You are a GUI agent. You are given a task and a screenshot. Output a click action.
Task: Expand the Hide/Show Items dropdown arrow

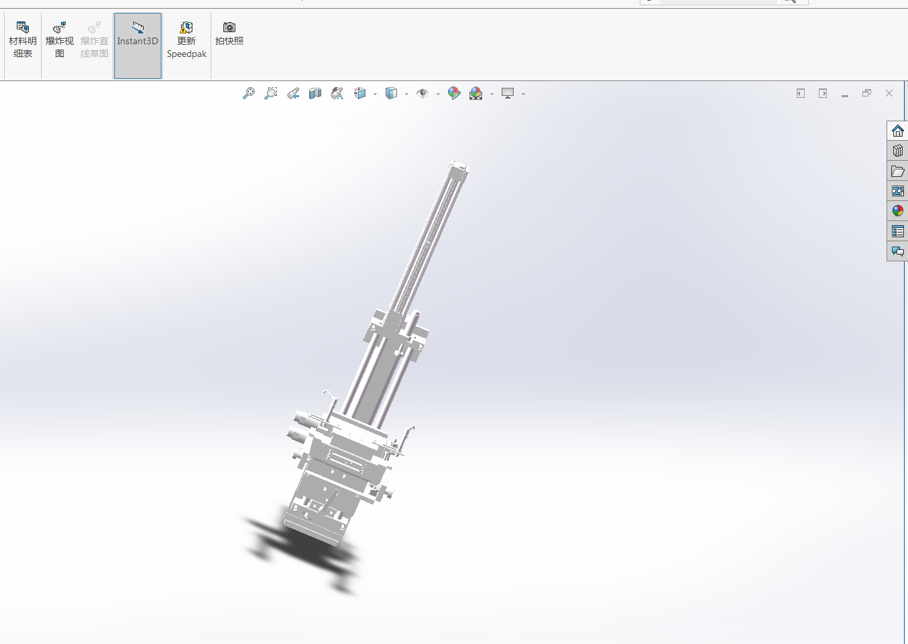tap(438, 94)
